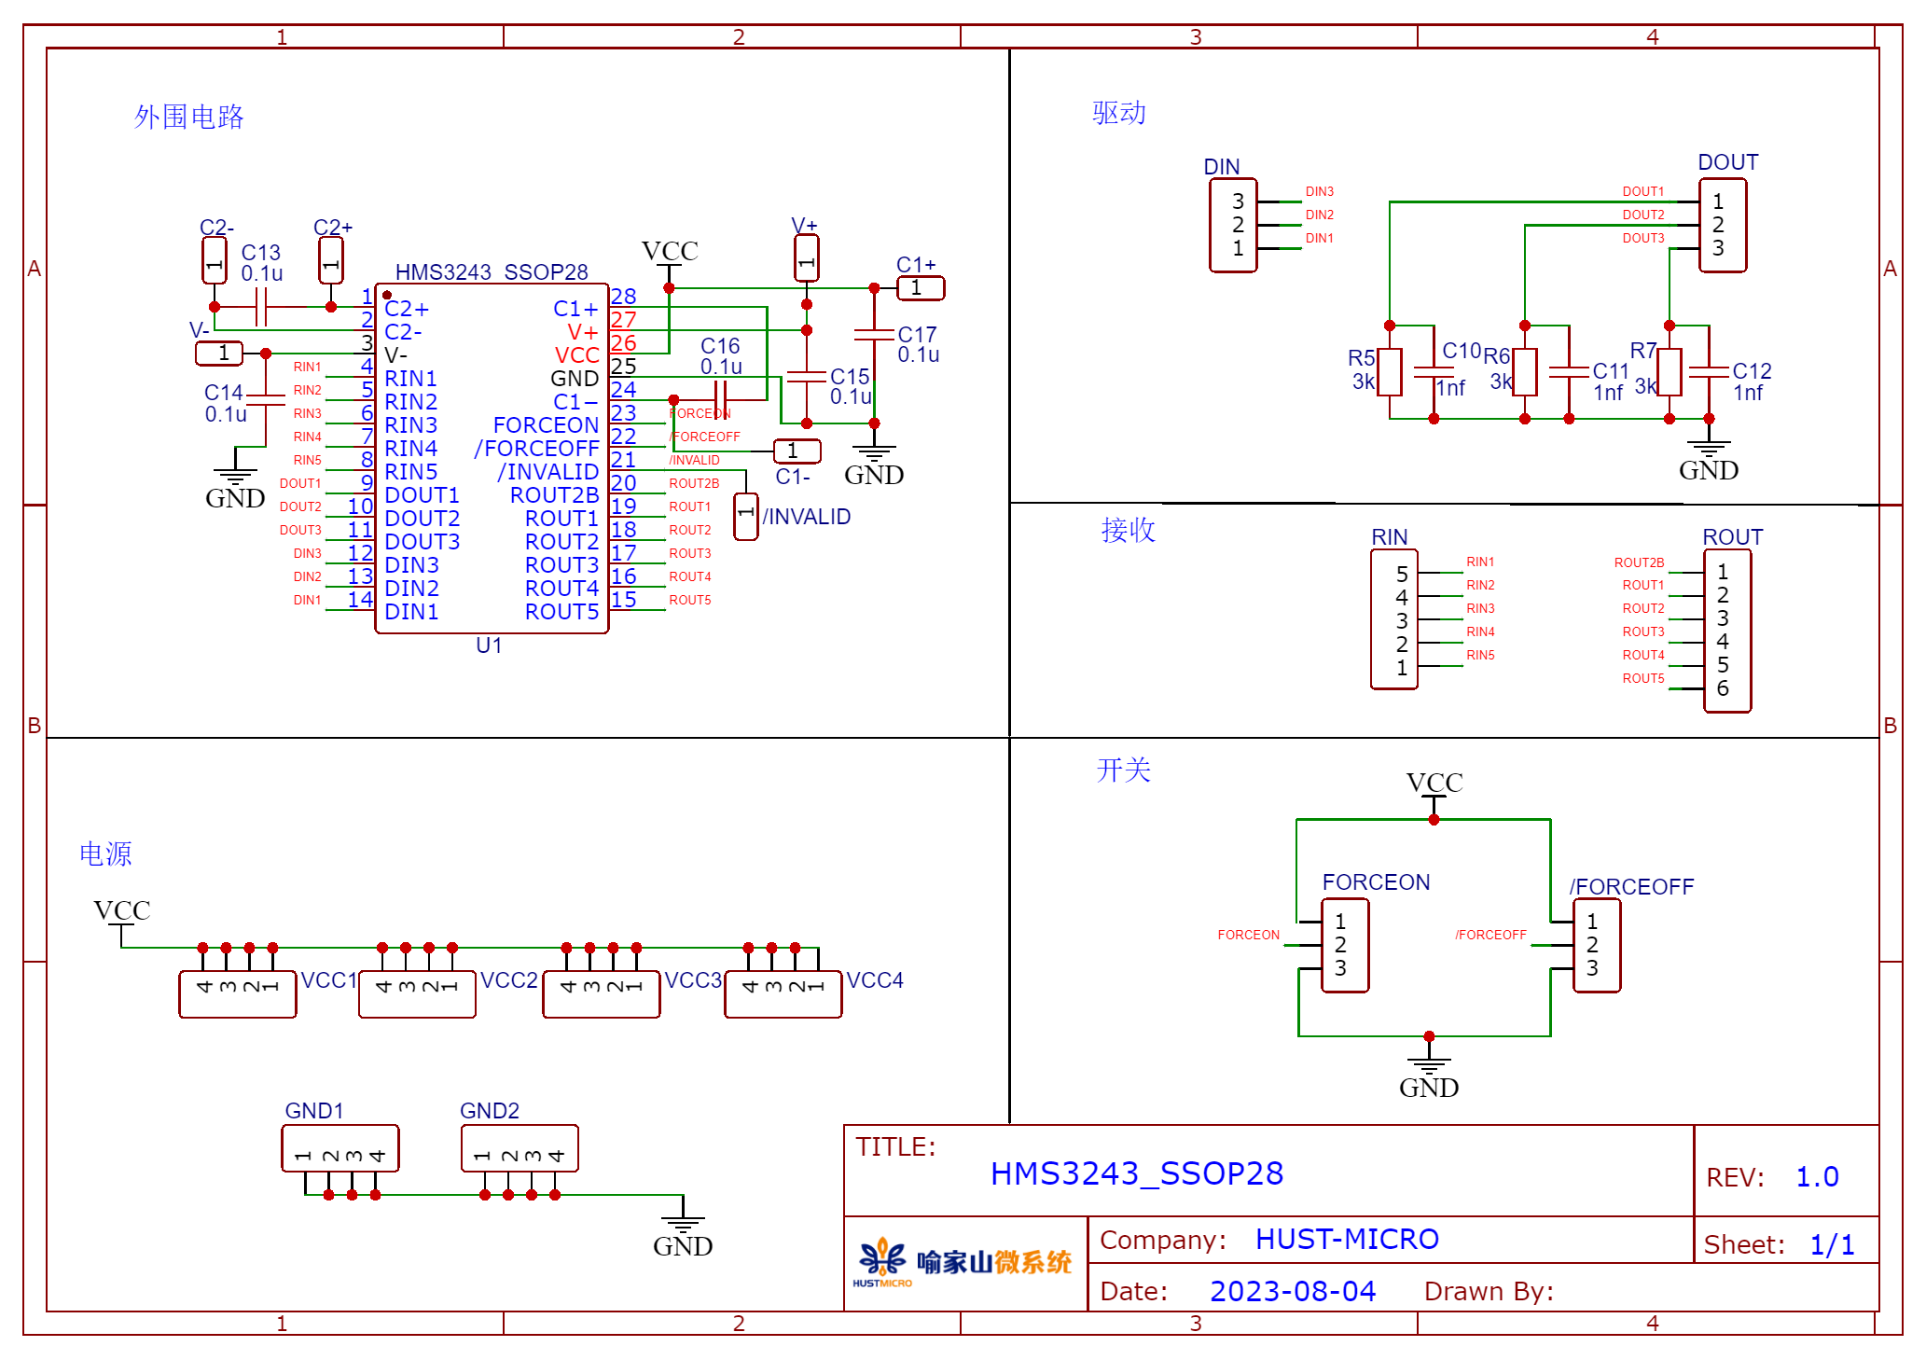Click the date 2023-08-04
The image size is (1926, 1360).
1293,1291
